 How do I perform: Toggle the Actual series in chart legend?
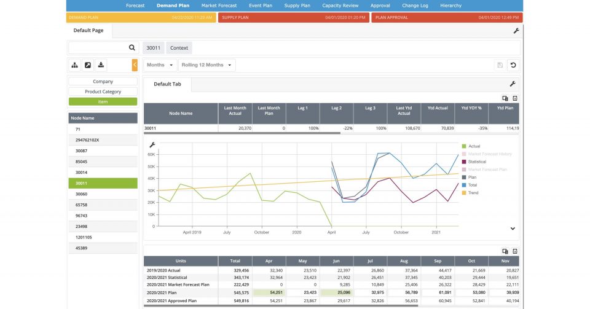[x=474, y=146]
